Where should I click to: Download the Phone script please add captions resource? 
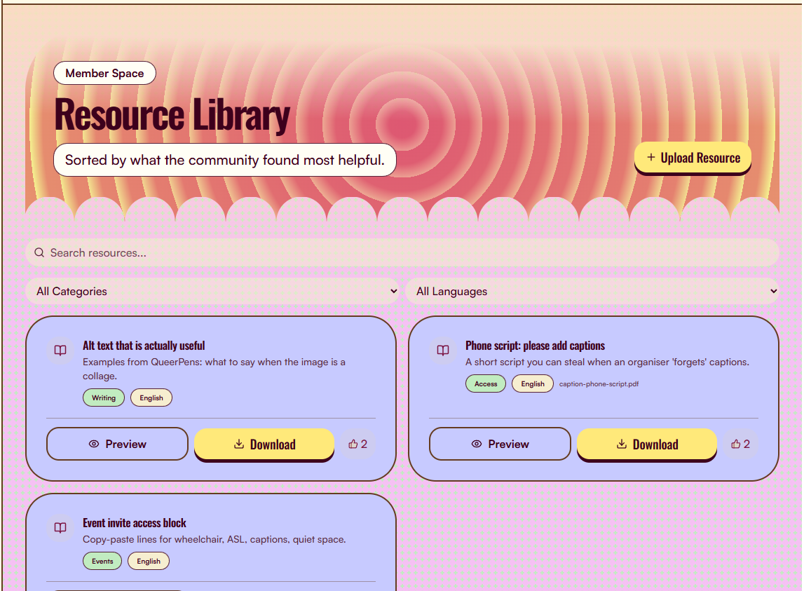click(647, 444)
